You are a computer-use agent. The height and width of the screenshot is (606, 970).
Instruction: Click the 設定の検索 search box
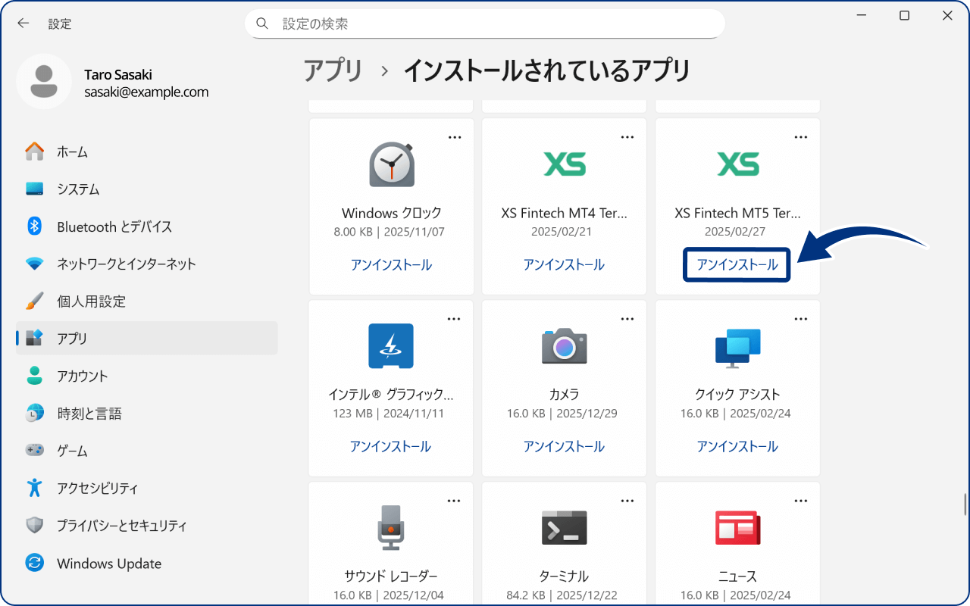point(485,23)
